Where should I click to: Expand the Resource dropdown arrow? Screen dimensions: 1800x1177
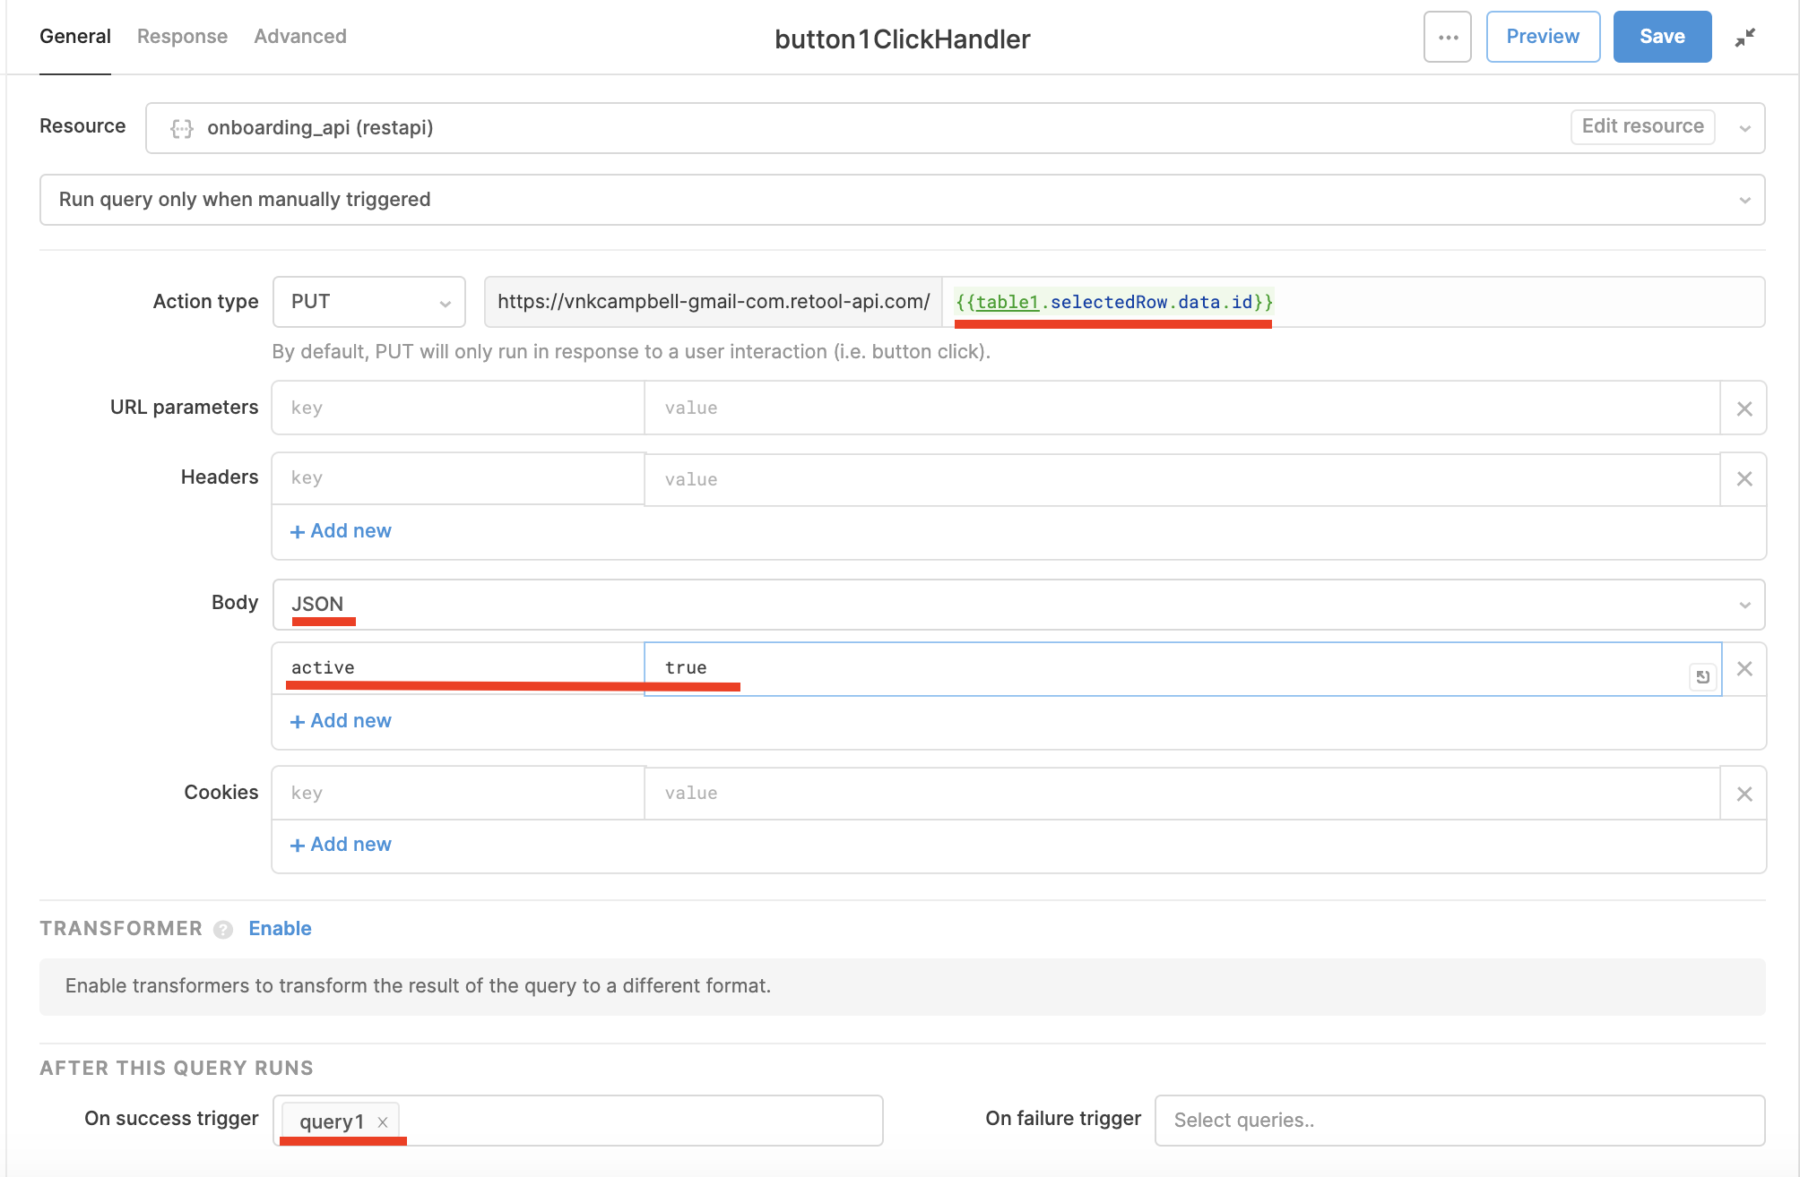click(x=1744, y=128)
